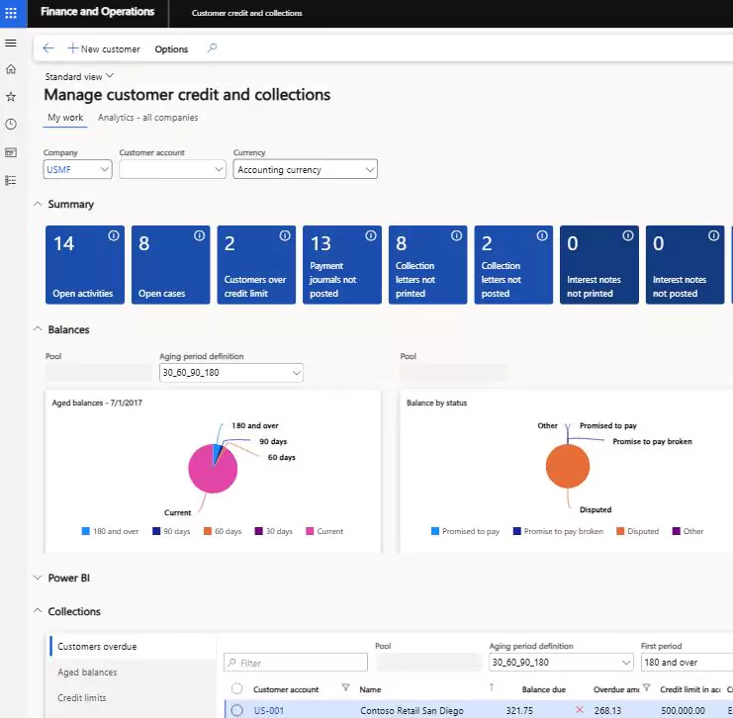Filter the Customer account column funnel icon
This screenshot has width=733, height=718.
click(345, 687)
